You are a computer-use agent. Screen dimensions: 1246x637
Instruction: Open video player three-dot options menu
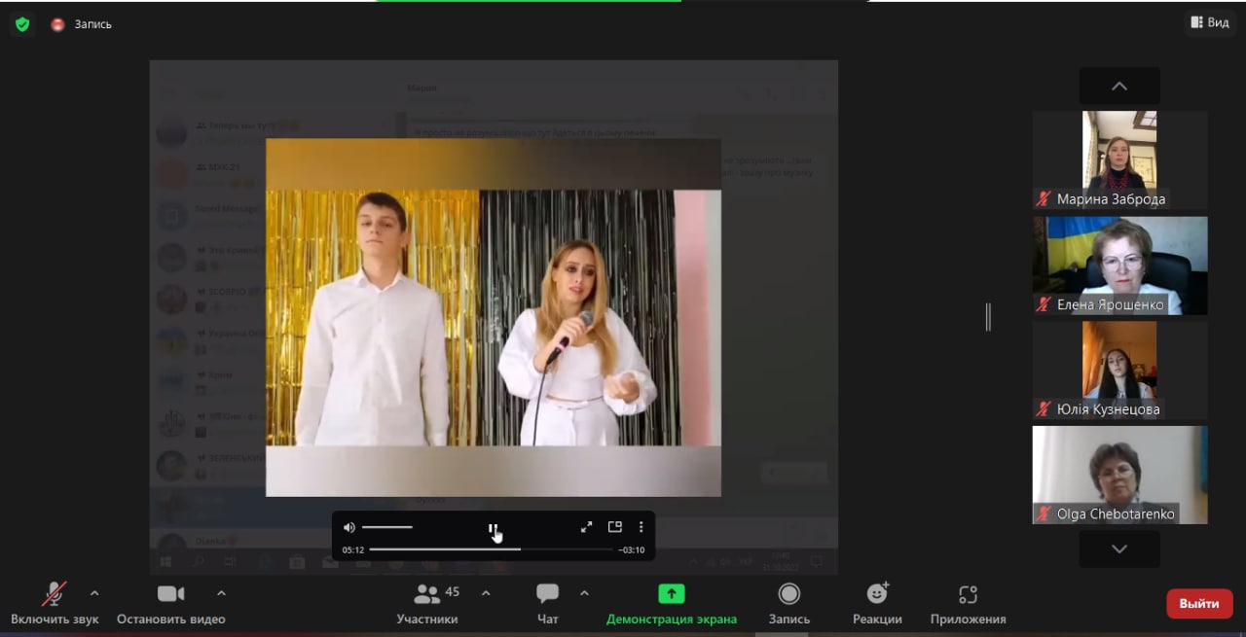[641, 527]
